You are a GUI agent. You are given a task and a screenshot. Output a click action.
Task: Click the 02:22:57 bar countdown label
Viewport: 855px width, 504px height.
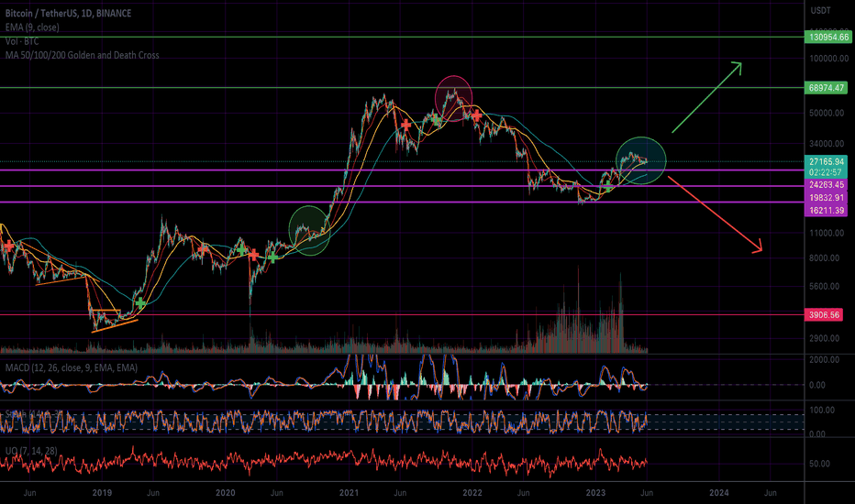pyautogui.click(x=826, y=171)
